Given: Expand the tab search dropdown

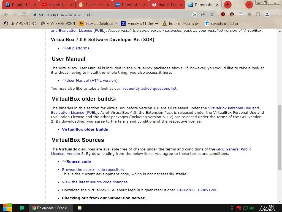Looking at the screenshot, I should pos(249,5).
